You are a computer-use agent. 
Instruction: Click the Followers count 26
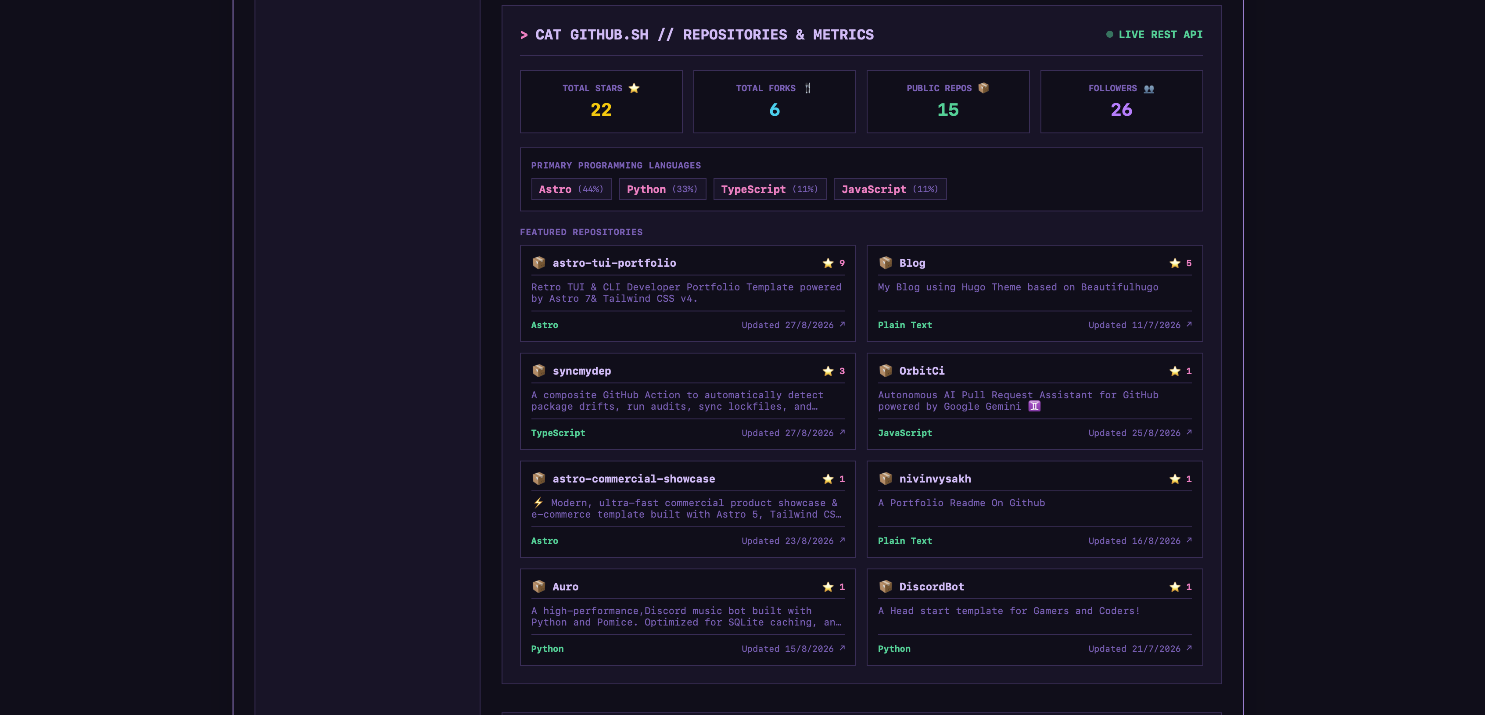pyautogui.click(x=1121, y=110)
